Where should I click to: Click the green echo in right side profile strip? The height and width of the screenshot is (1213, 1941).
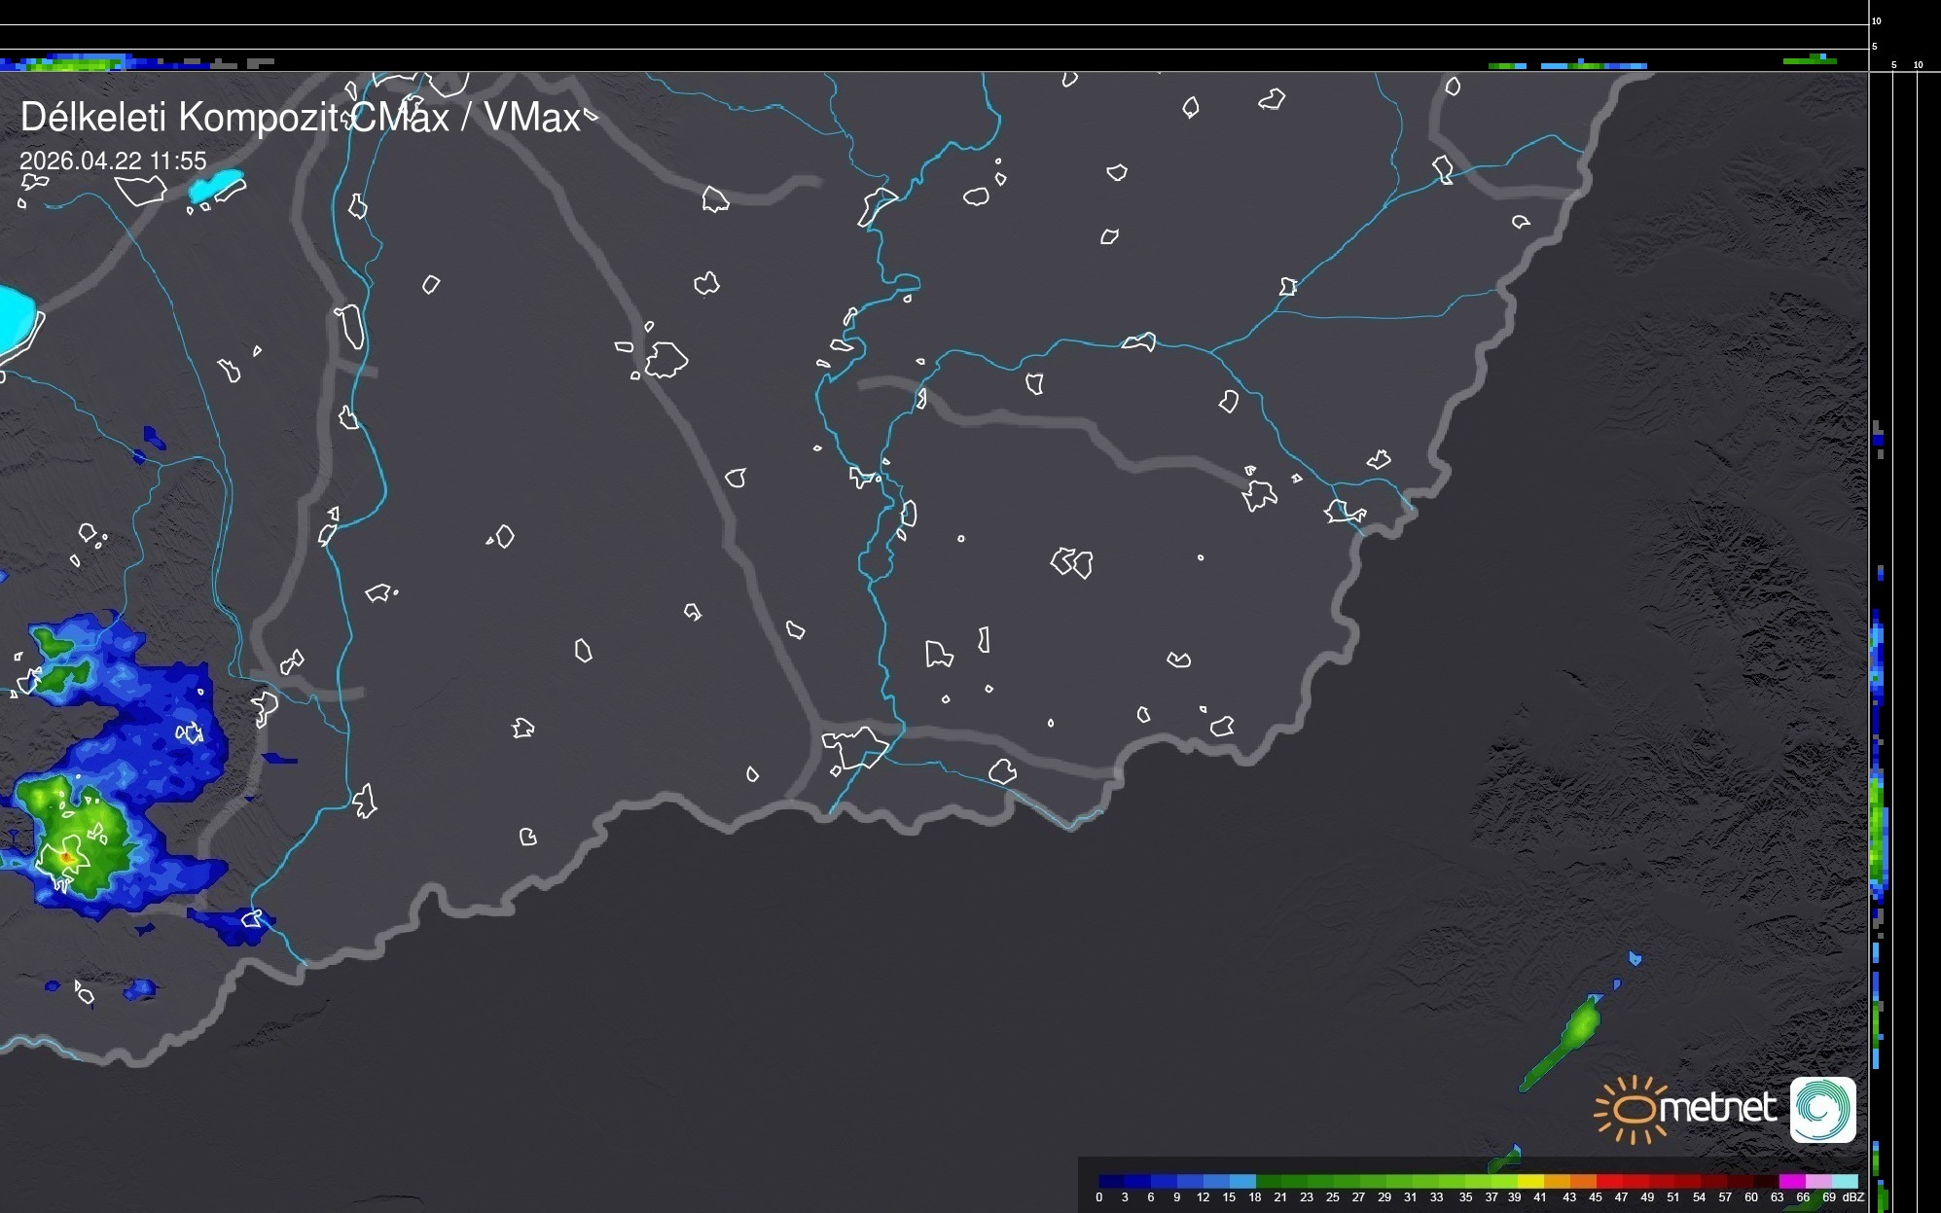click(x=1879, y=827)
